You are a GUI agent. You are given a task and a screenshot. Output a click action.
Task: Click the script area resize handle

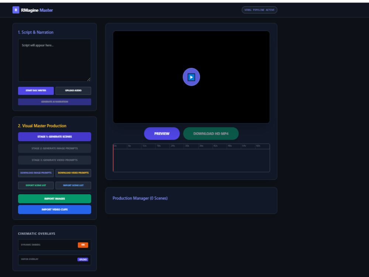pos(89,79)
